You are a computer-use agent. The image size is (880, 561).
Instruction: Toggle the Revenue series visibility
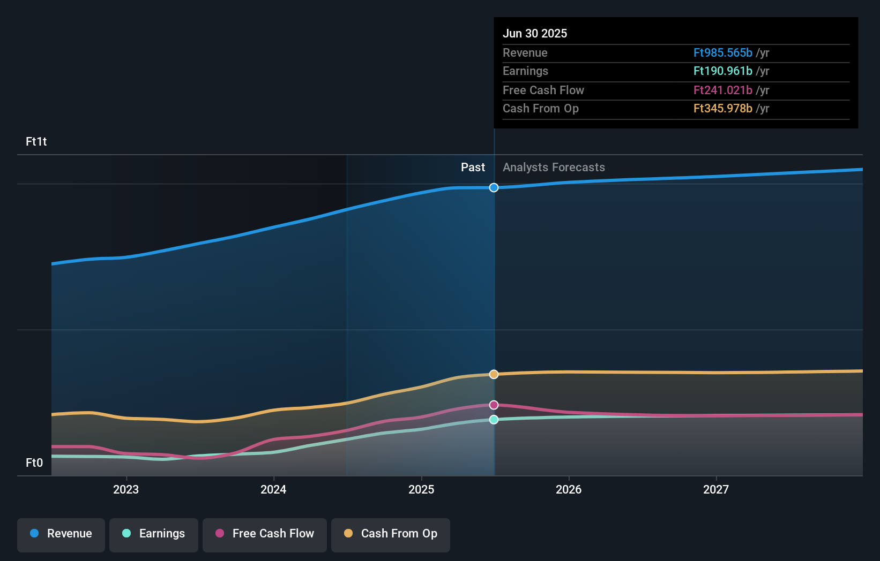click(61, 534)
